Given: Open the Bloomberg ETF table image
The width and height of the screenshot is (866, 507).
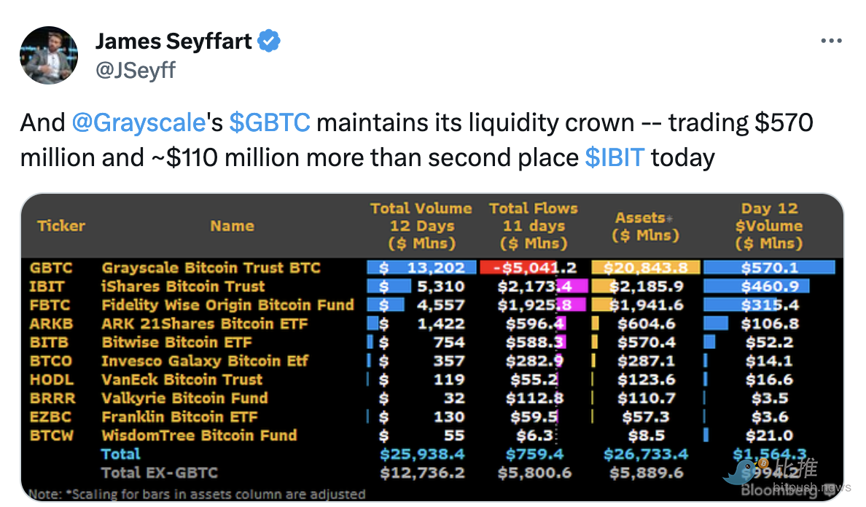Looking at the screenshot, I should [433, 347].
